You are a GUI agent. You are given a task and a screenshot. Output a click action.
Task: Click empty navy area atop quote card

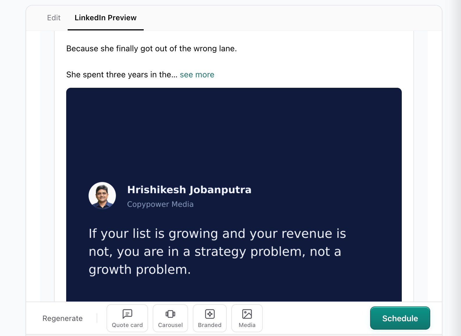point(234,130)
